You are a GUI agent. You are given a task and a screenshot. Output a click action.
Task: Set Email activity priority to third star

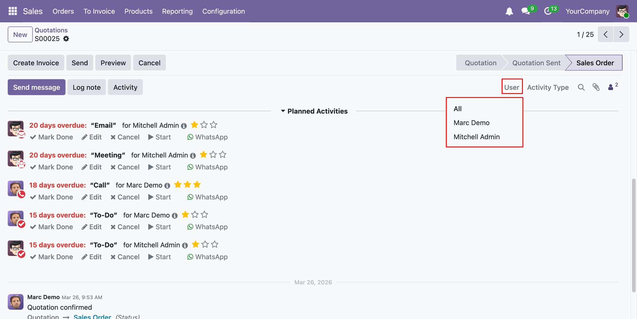(x=214, y=125)
